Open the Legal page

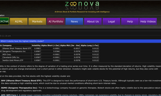[x=111, y=21]
